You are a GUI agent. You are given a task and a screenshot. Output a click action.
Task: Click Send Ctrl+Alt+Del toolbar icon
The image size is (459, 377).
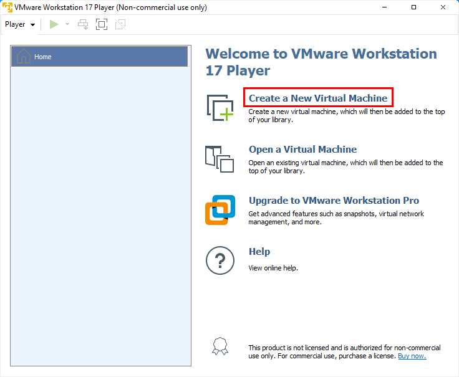click(x=83, y=24)
